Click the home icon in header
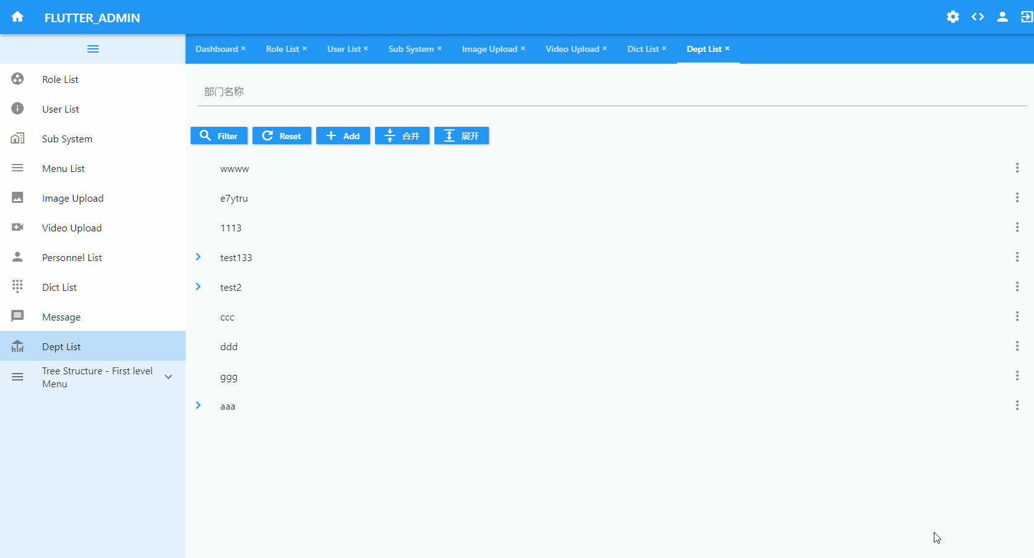1034x558 pixels. click(x=17, y=17)
